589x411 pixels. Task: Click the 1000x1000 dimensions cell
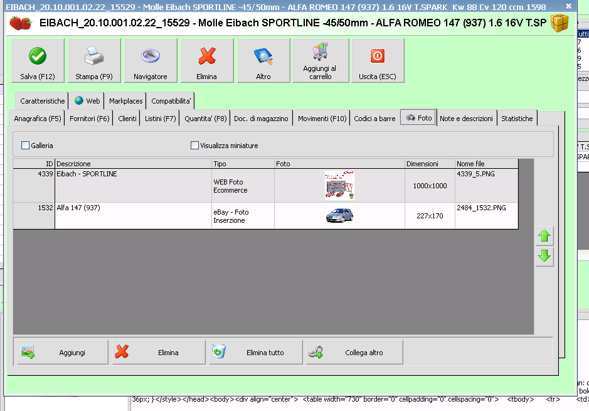pyautogui.click(x=430, y=186)
